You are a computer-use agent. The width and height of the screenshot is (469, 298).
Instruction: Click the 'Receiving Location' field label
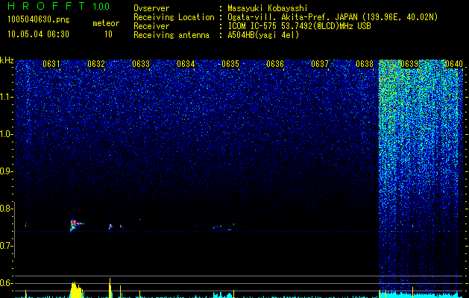(x=174, y=17)
